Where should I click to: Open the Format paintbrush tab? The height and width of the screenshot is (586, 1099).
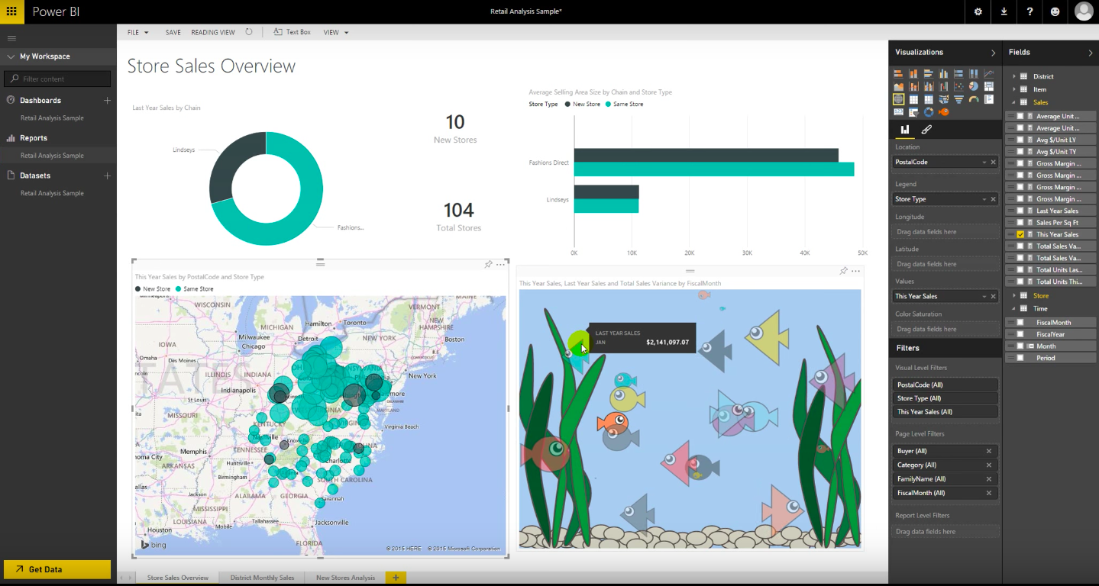click(926, 130)
